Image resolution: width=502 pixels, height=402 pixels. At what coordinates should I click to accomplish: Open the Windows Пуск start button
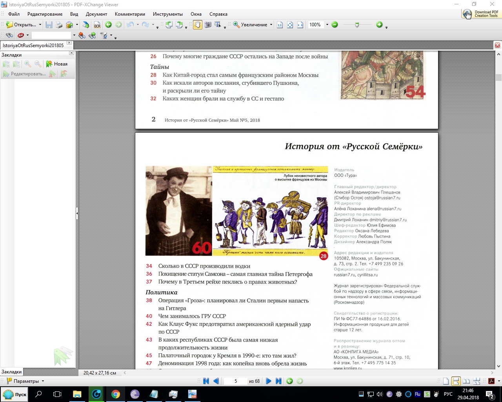point(15,394)
